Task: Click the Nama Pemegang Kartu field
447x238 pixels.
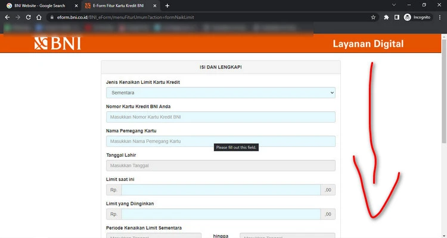Action: [x=221, y=141]
